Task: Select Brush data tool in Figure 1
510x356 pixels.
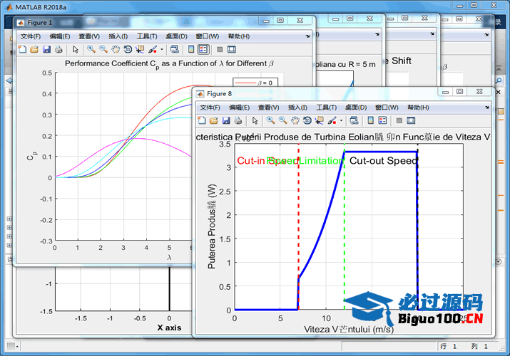Action: click(152, 49)
